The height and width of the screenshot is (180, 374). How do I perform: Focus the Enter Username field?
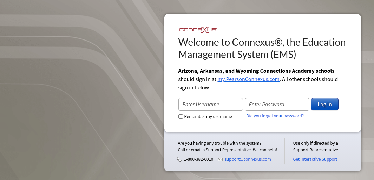click(x=211, y=104)
